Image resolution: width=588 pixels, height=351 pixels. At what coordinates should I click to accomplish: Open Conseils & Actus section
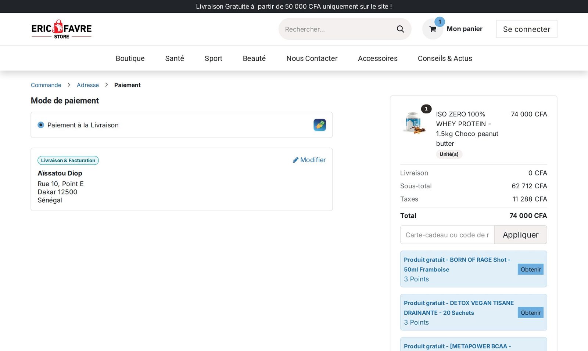point(445,58)
